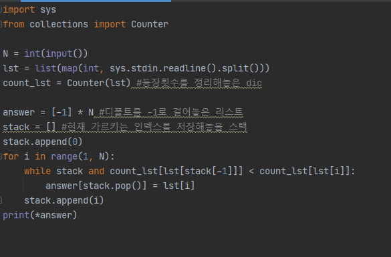Click the comment '#디폴트를 -1로 걸어놓은 리스트'
The width and height of the screenshot is (391, 257).
click(x=171, y=112)
